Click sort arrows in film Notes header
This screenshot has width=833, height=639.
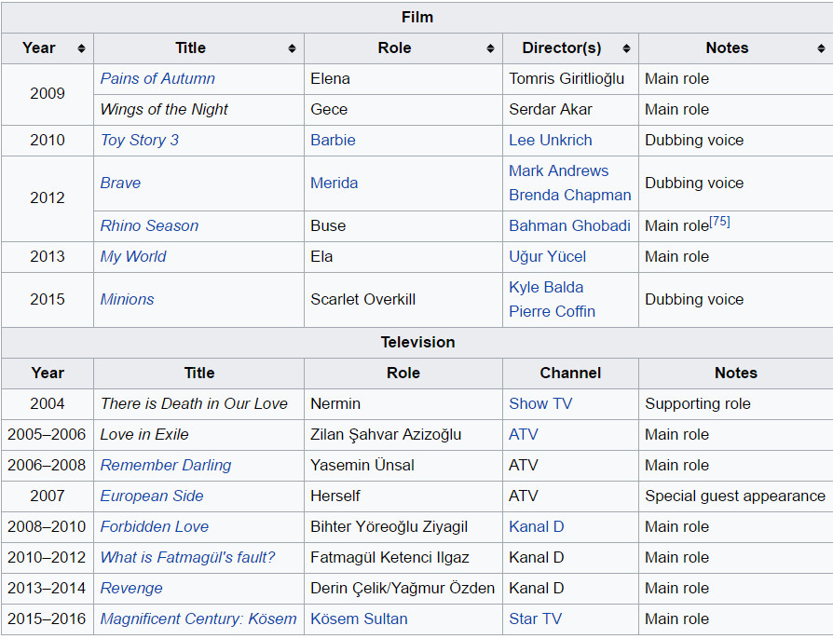pos(820,48)
